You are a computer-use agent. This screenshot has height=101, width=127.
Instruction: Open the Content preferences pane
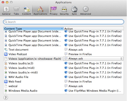(26, 11)
